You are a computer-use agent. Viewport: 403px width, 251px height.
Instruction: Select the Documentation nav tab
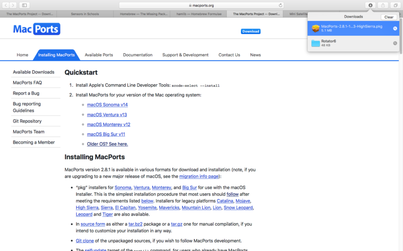click(x=138, y=55)
